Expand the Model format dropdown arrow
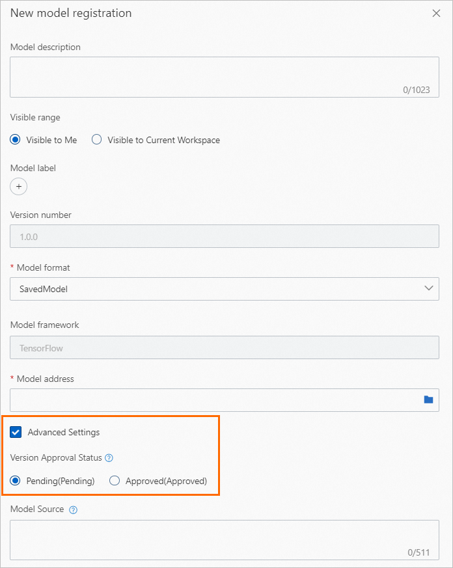Viewport: 453px width, 568px height. click(428, 288)
